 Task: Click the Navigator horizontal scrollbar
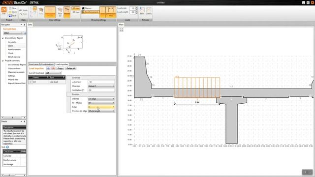pyautogui.click(x=13, y=118)
